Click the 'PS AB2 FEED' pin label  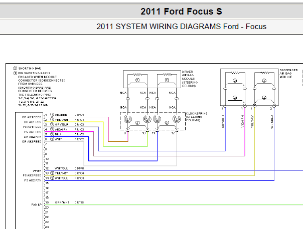(32, 175)
